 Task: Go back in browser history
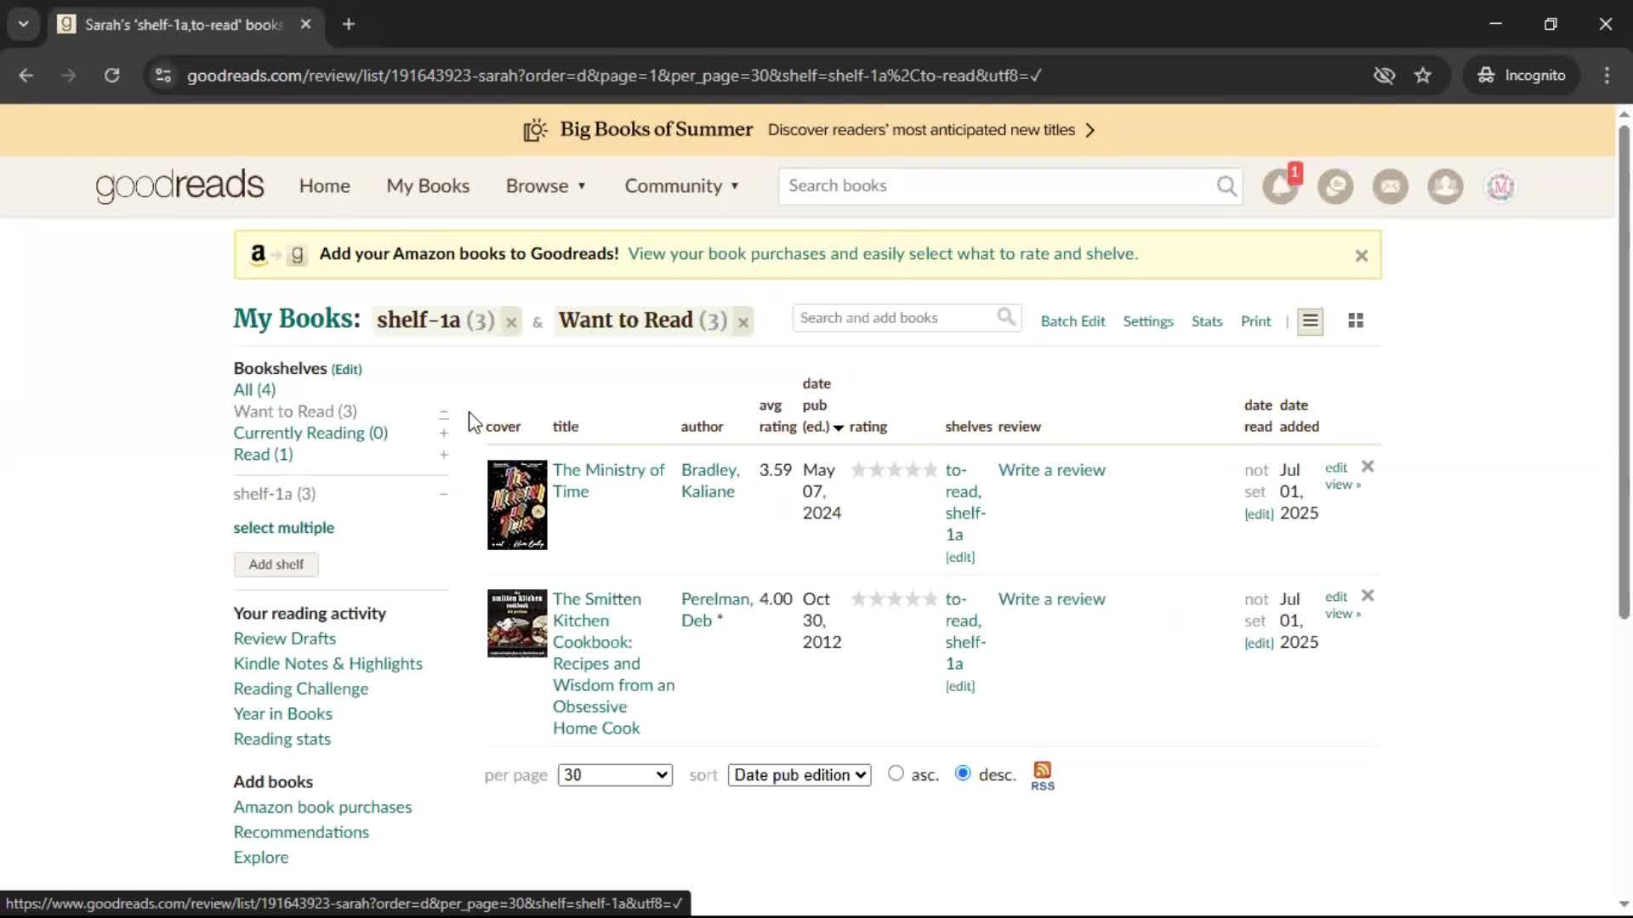point(26,76)
